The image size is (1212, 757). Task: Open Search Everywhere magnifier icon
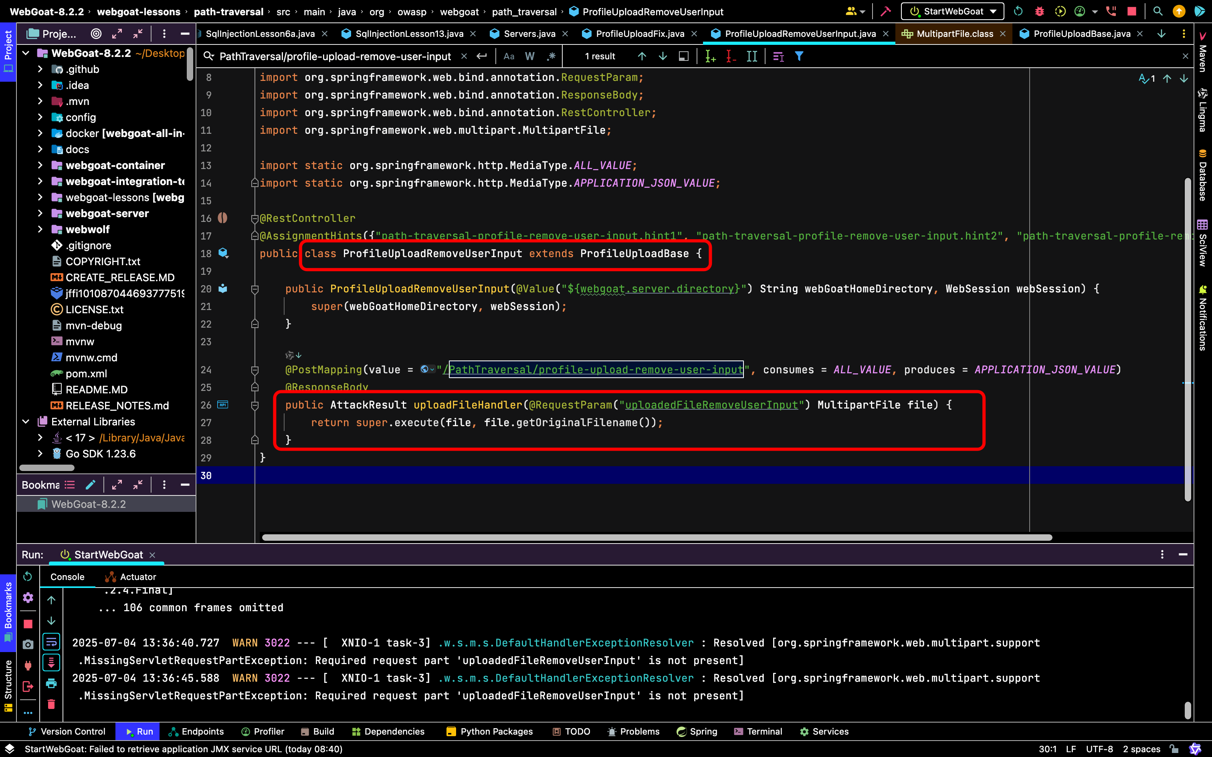[x=1157, y=12]
